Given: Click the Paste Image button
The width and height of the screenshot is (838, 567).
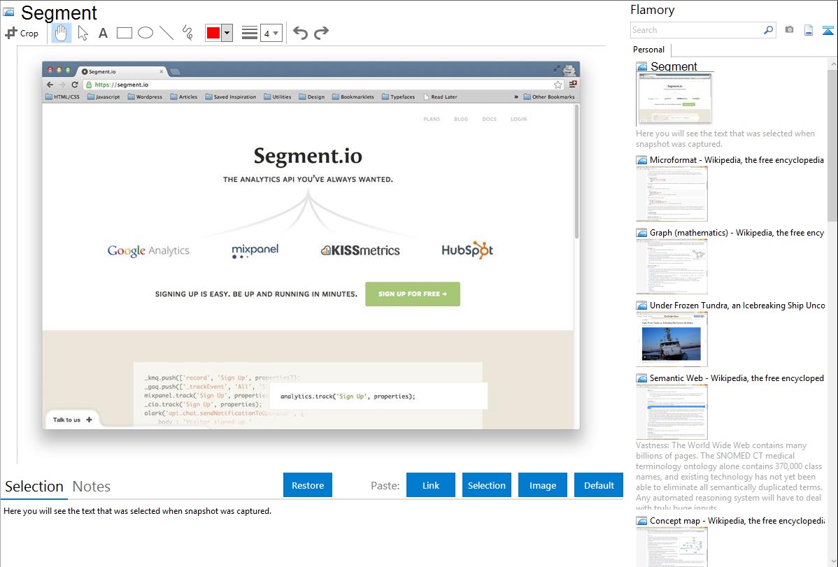Looking at the screenshot, I should tap(542, 485).
